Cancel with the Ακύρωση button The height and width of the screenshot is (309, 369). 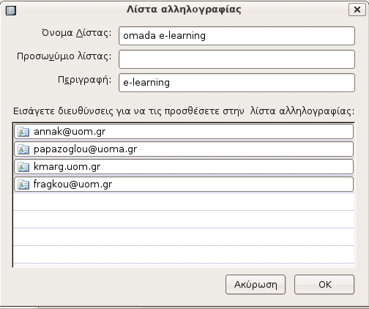(256, 284)
